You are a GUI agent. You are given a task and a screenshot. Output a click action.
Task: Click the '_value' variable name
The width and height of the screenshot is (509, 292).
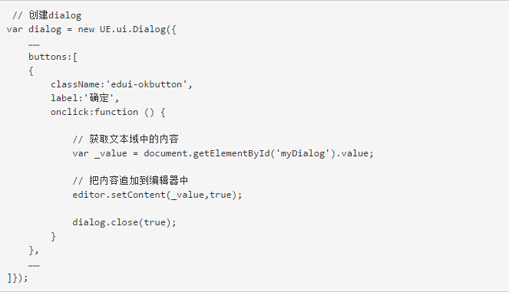tap(111, 153)
